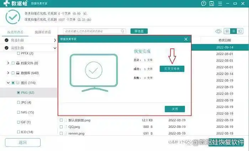Check the renren.png file checkbox
This screenshot has height=151, width=249.
[x=61, y=133]
